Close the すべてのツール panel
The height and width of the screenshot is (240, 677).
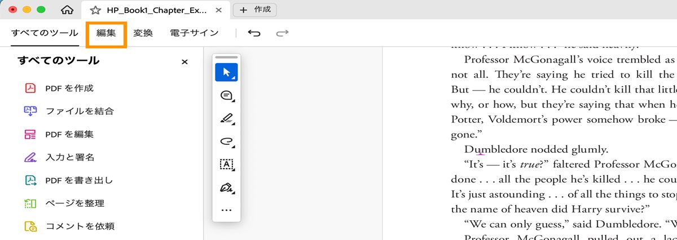[x=184, y=62]
